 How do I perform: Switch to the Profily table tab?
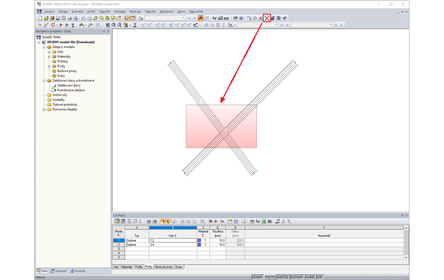tap(139, 267)
